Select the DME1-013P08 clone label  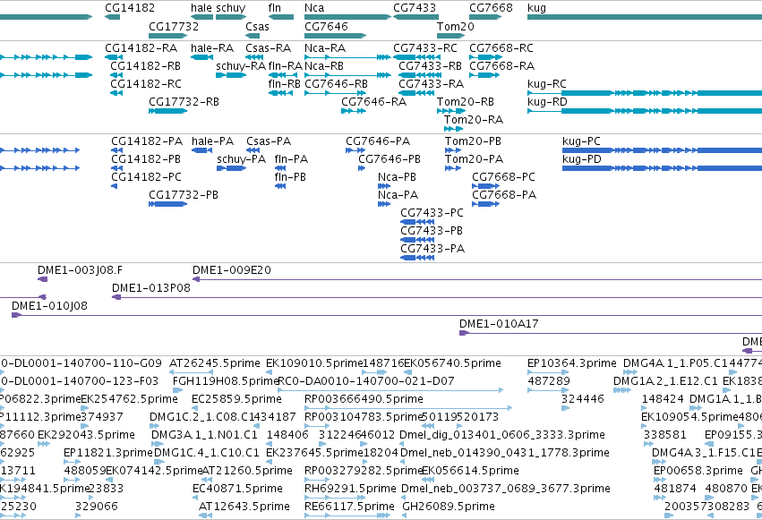pyautogui.click(x=151, y=288)
